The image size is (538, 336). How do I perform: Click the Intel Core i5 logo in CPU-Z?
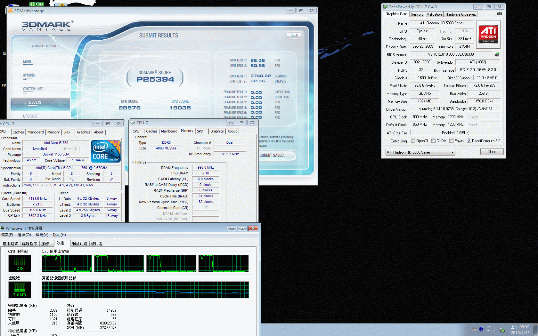coord(106,151)
